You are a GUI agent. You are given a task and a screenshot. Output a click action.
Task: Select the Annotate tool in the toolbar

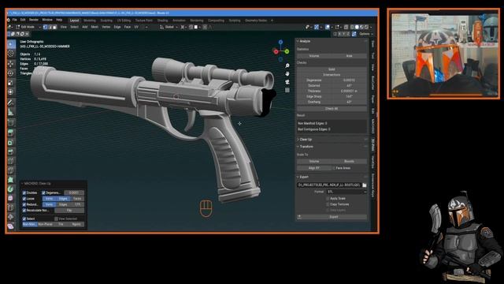(11, 103)
